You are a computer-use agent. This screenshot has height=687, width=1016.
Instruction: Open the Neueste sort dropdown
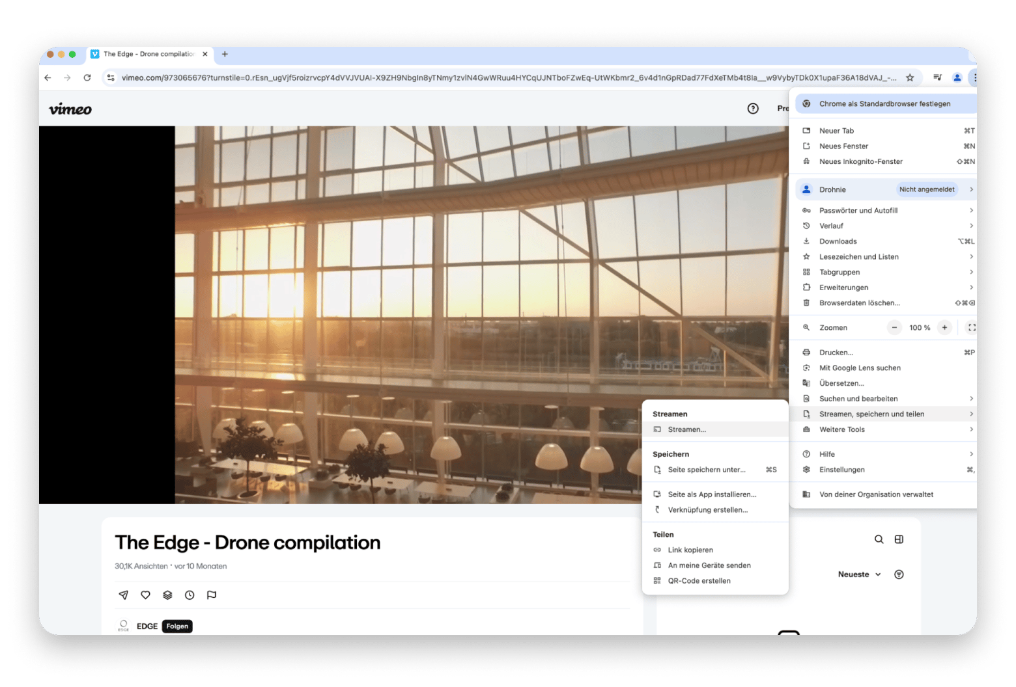[859, 574]
